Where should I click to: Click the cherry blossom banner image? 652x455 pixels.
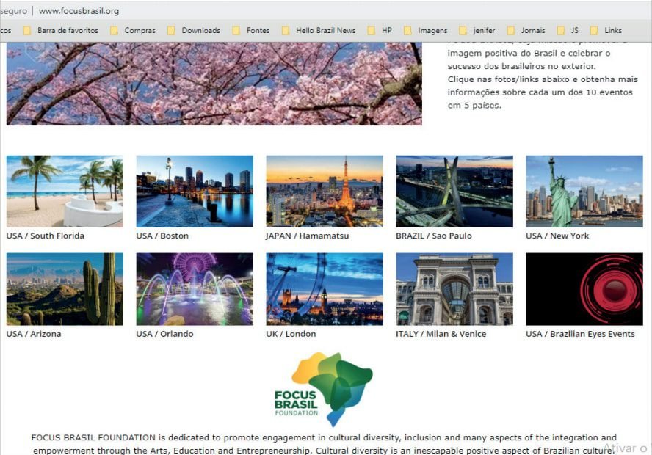click(x=214, y=84)
